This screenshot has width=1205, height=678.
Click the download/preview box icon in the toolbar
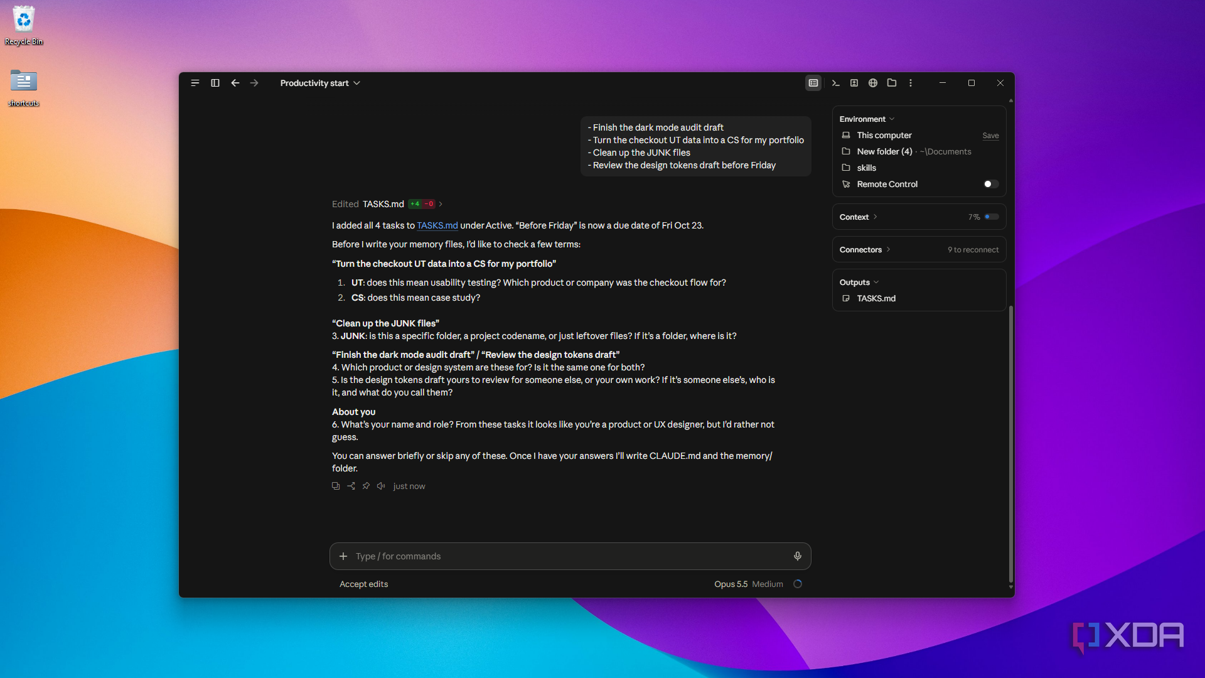pyautogui.click(x=854, y=83)
